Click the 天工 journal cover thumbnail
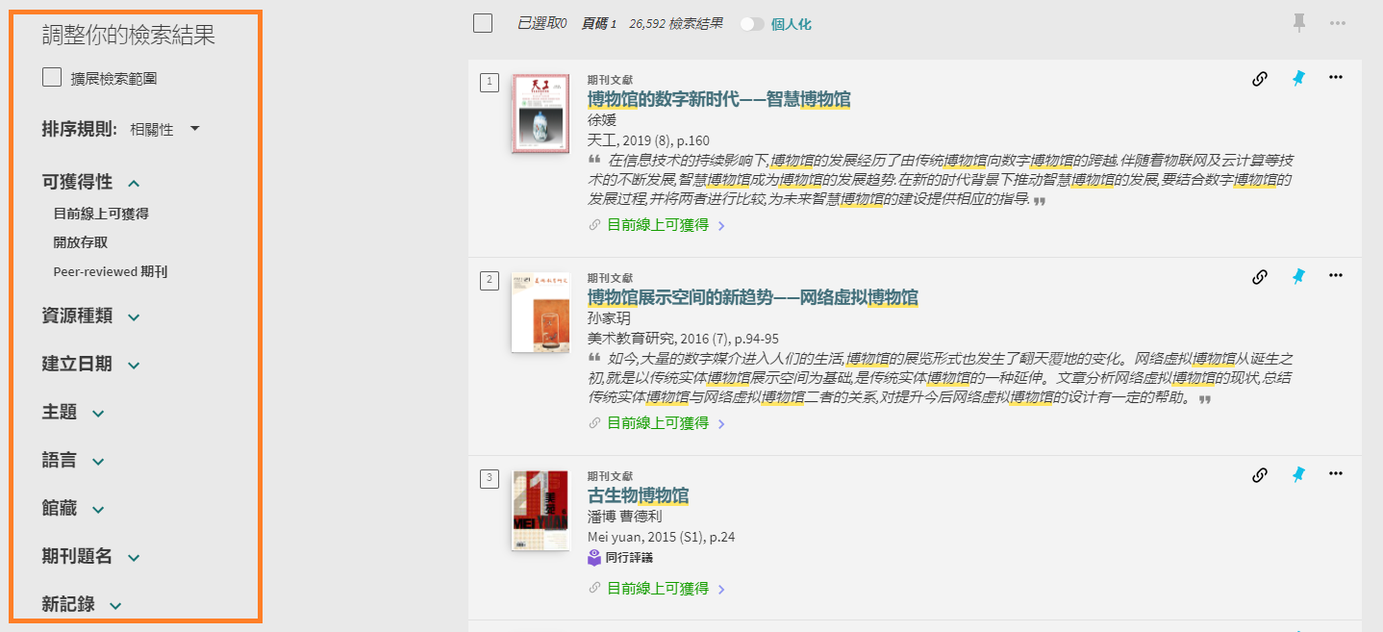Screen dimensions: 1383x632 [x=541, y=114]
